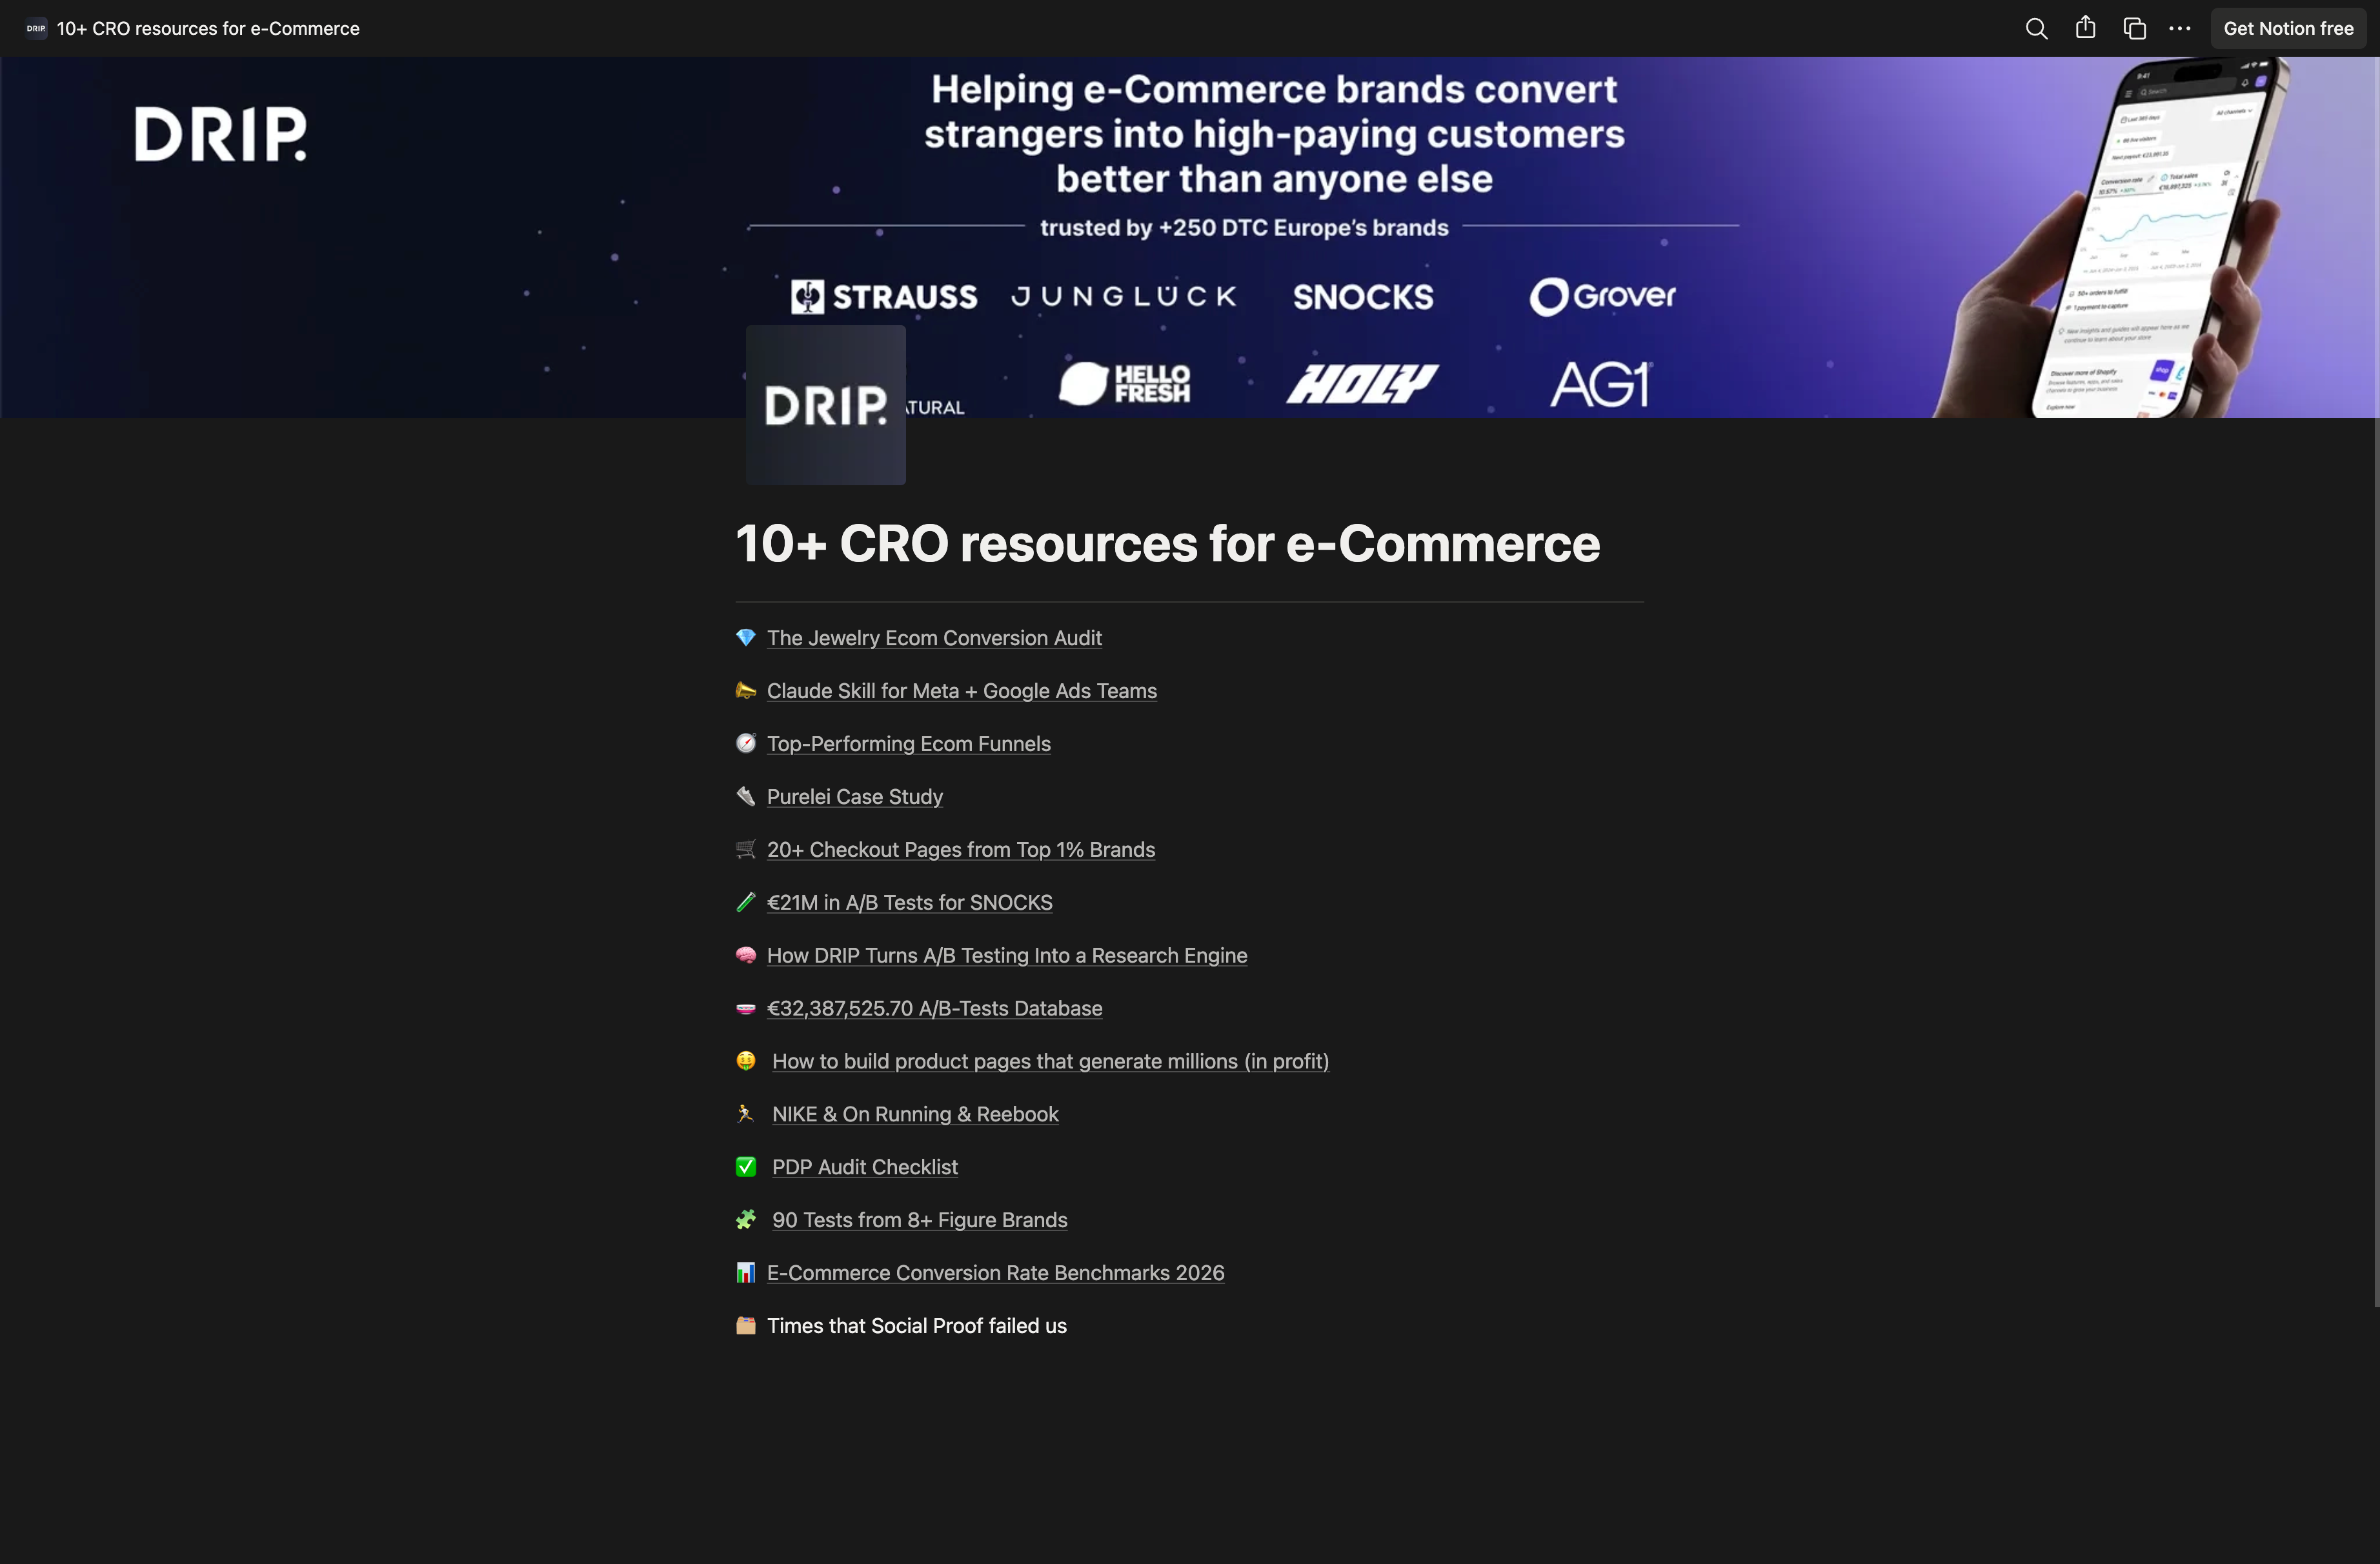This screenshot has height=1564, width=2380.
Task: Click the shopping cart emoji icon
Action: (746, 850)
